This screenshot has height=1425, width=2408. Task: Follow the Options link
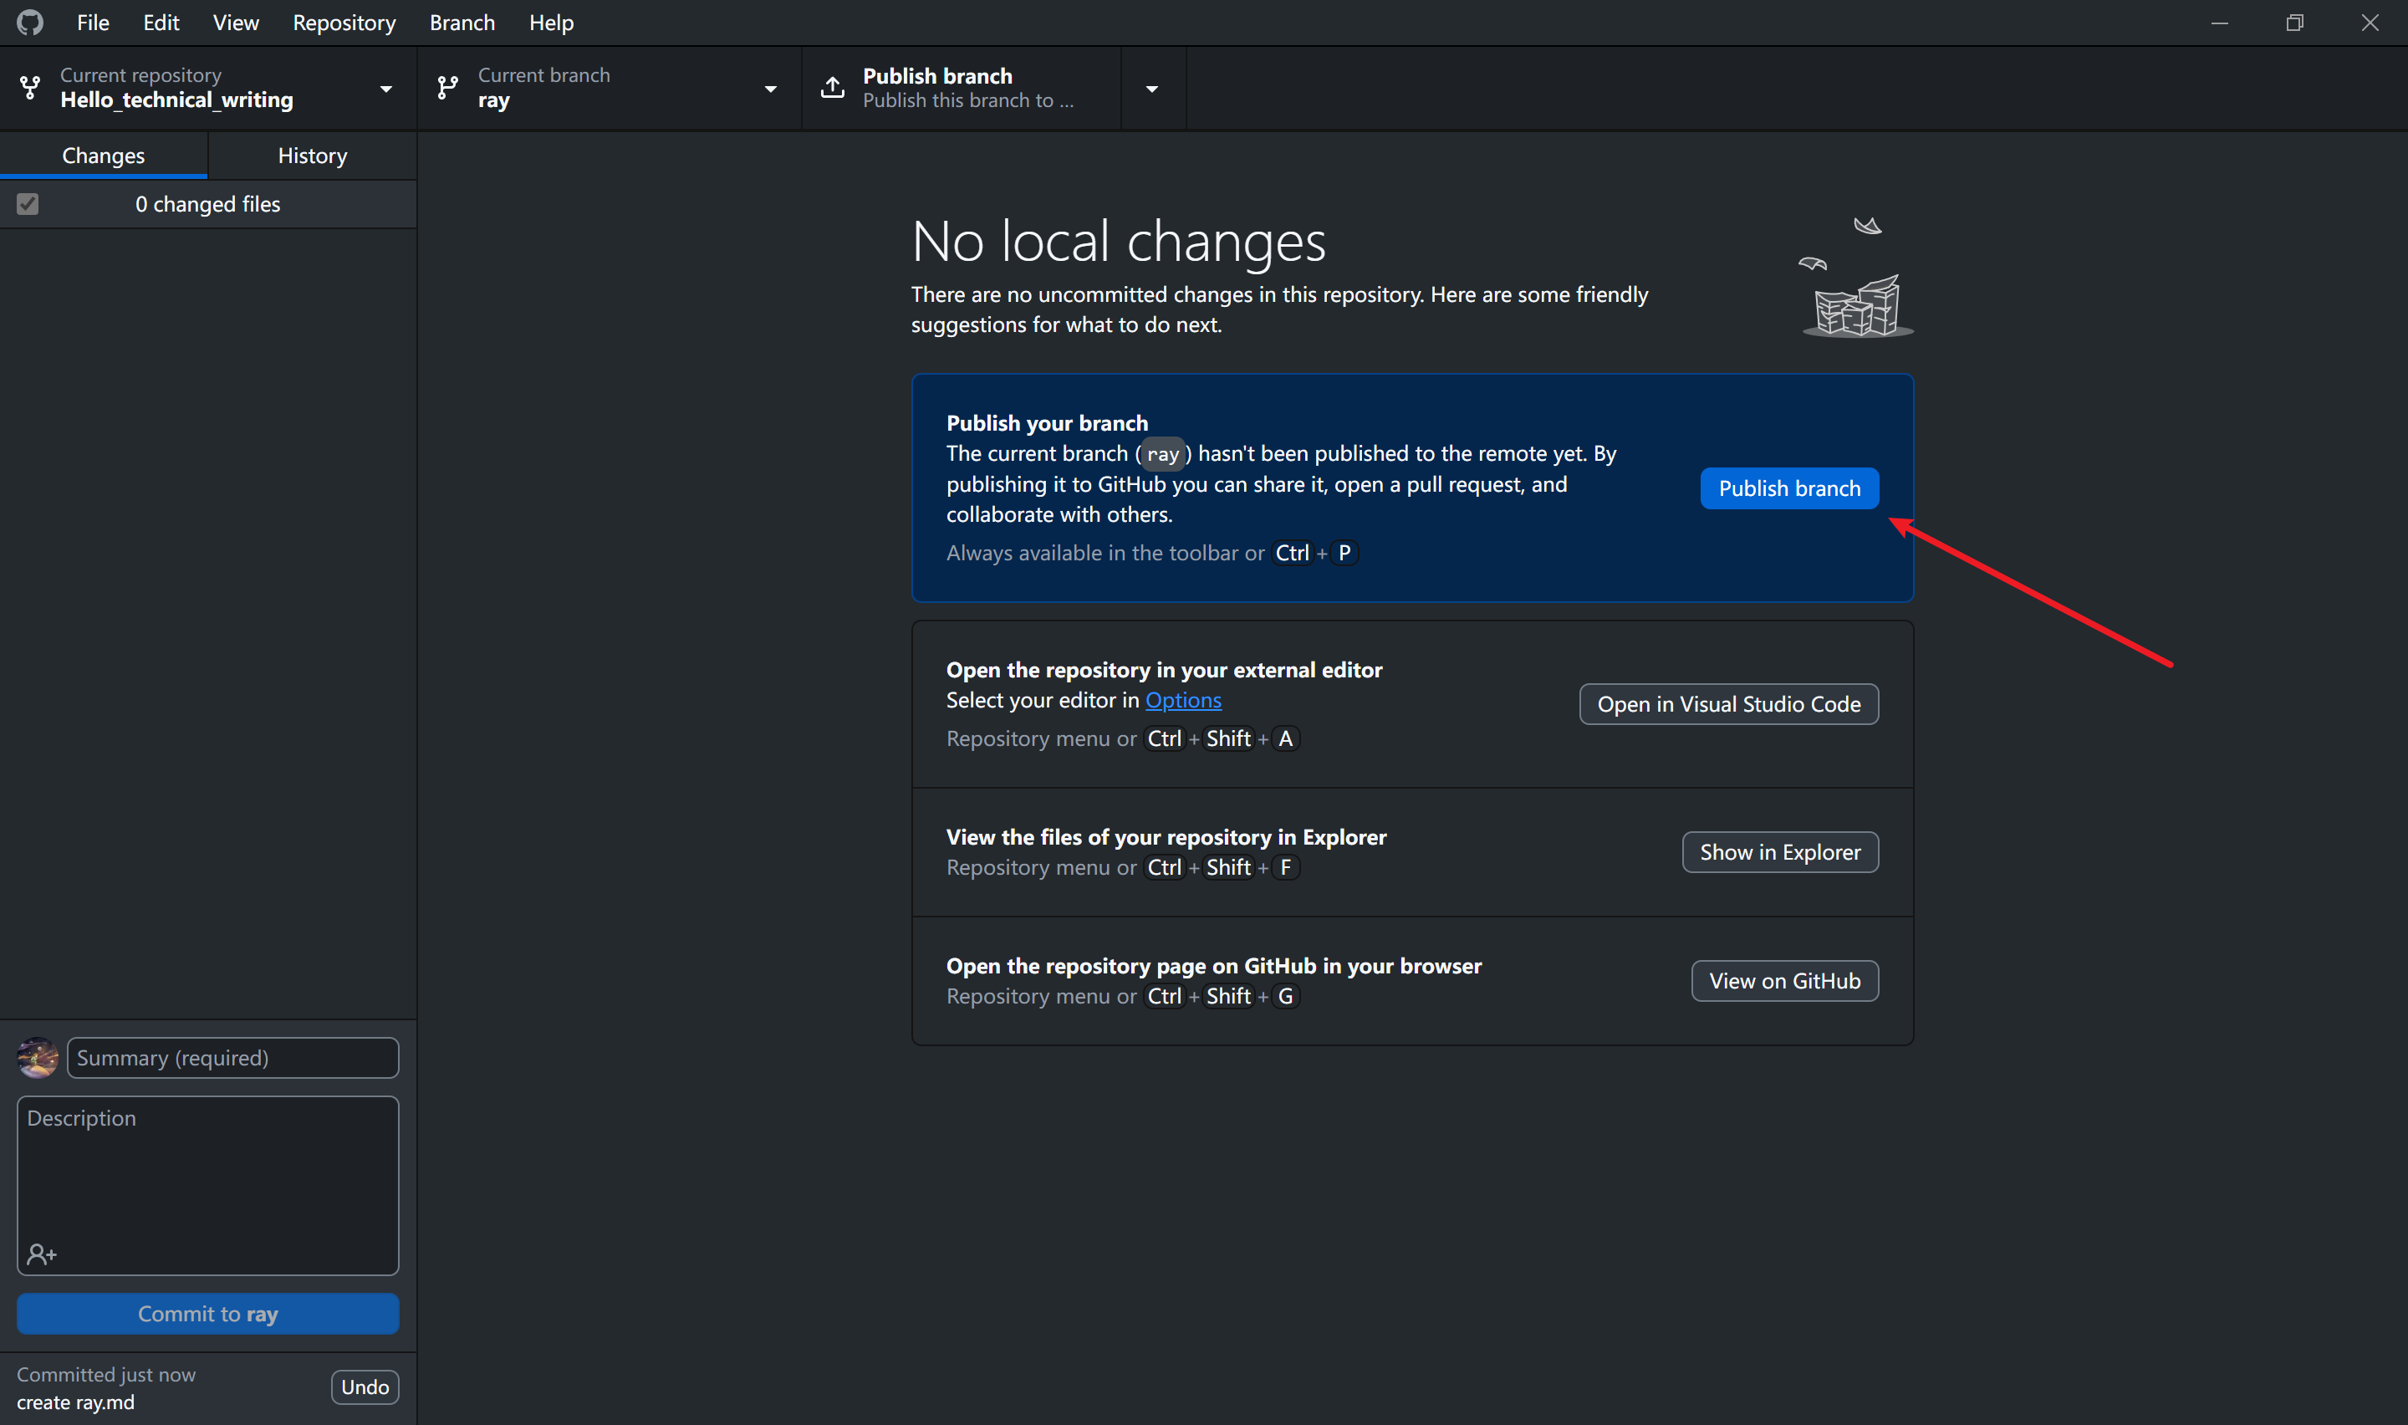coord(1182,700)
